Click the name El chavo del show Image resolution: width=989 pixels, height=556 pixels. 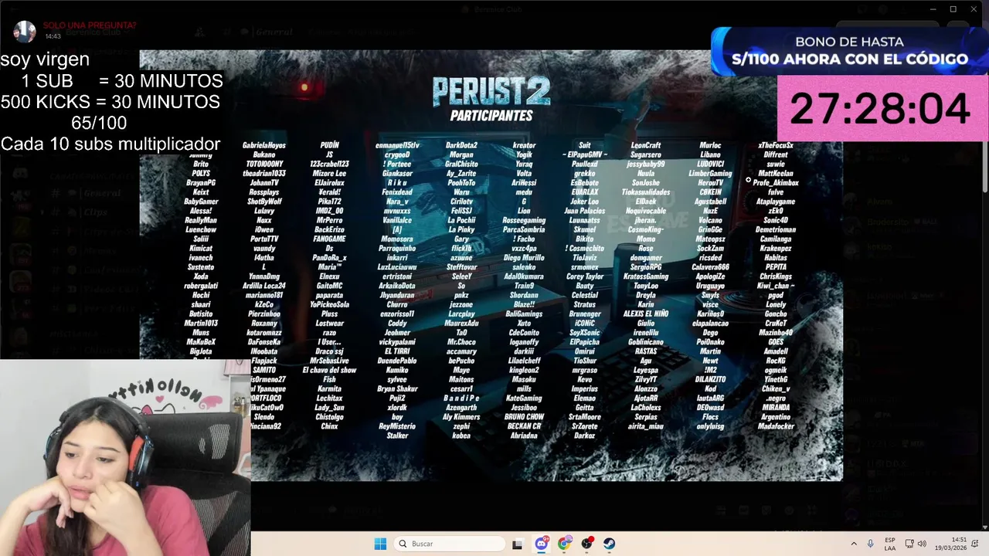[x=329, y=370]
